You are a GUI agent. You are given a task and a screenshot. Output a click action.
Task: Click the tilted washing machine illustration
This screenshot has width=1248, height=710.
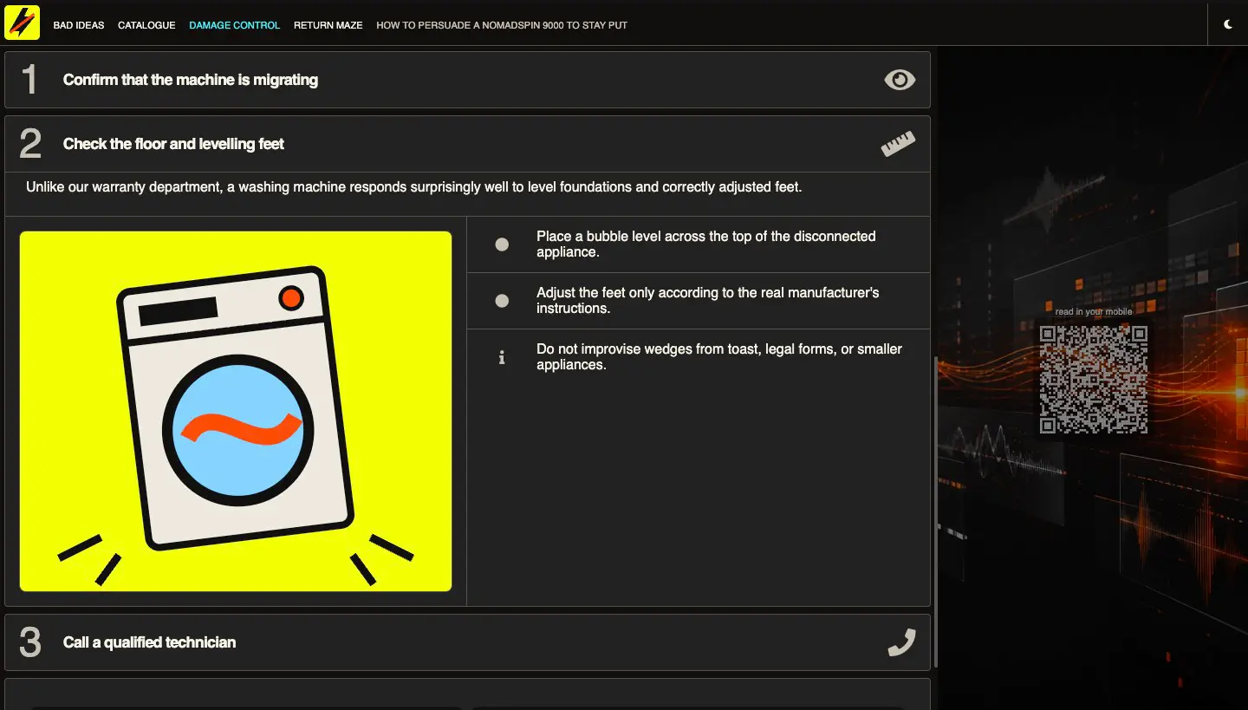tap(236, 411)
